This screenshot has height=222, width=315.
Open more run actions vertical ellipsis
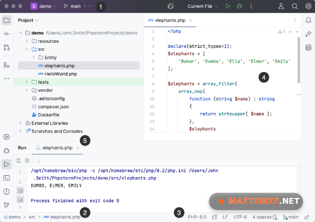click(251, 6)
